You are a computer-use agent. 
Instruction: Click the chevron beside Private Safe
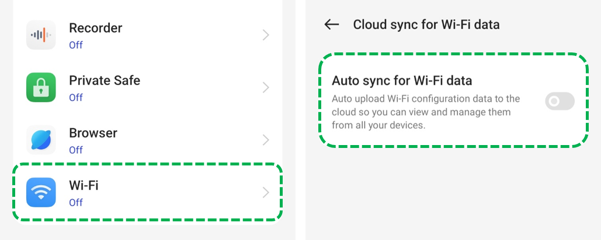click(266, 87)
